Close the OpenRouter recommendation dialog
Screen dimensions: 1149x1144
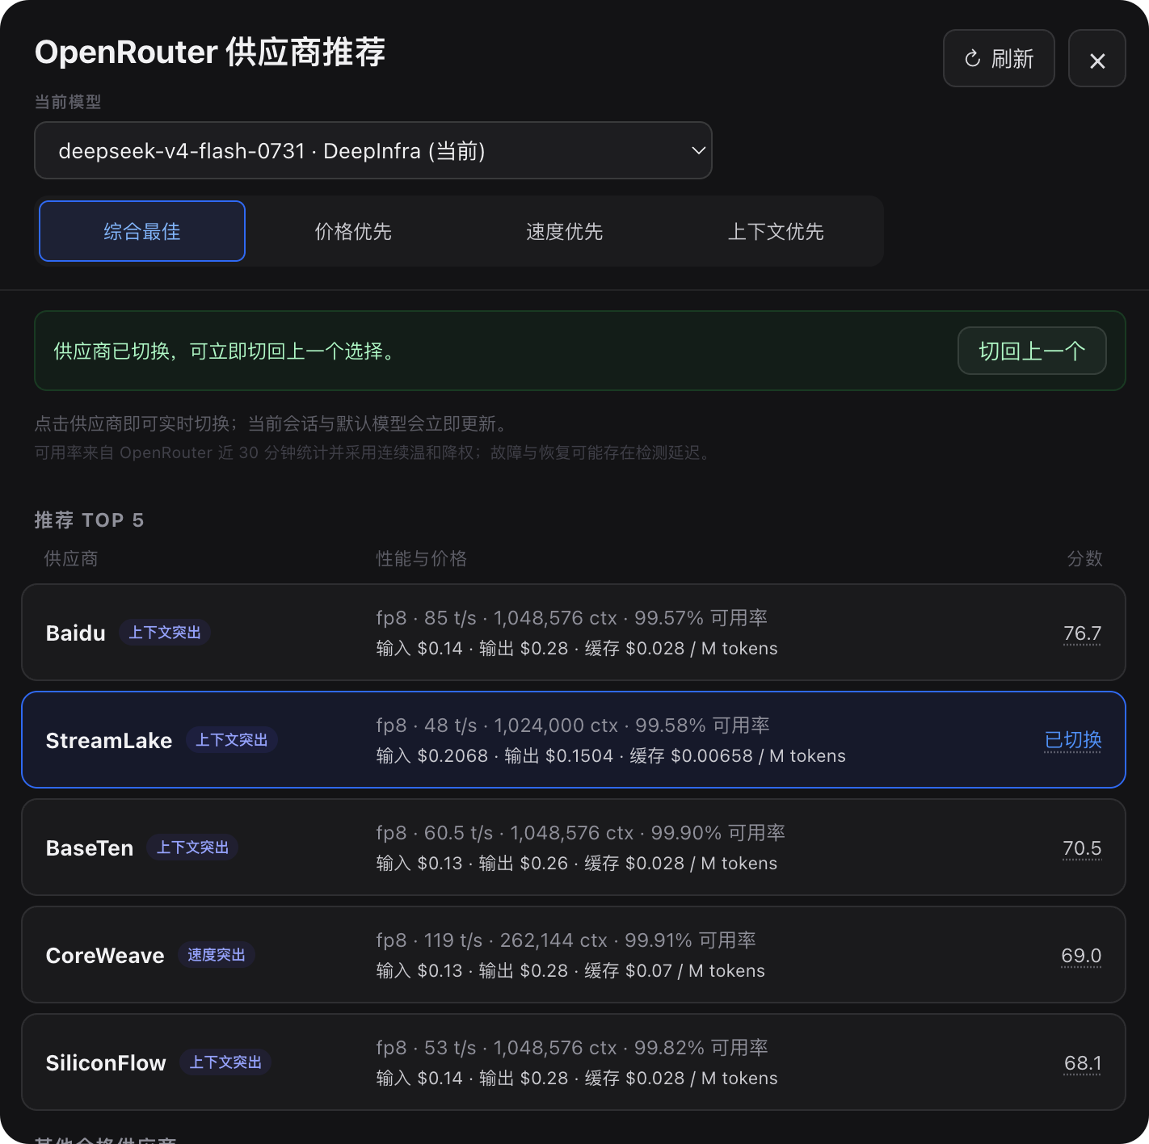pyautogui.click(x=1097, y=59)
